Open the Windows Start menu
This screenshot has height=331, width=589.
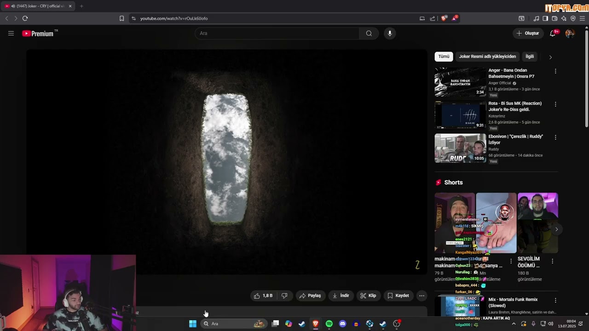coord(193,324)
